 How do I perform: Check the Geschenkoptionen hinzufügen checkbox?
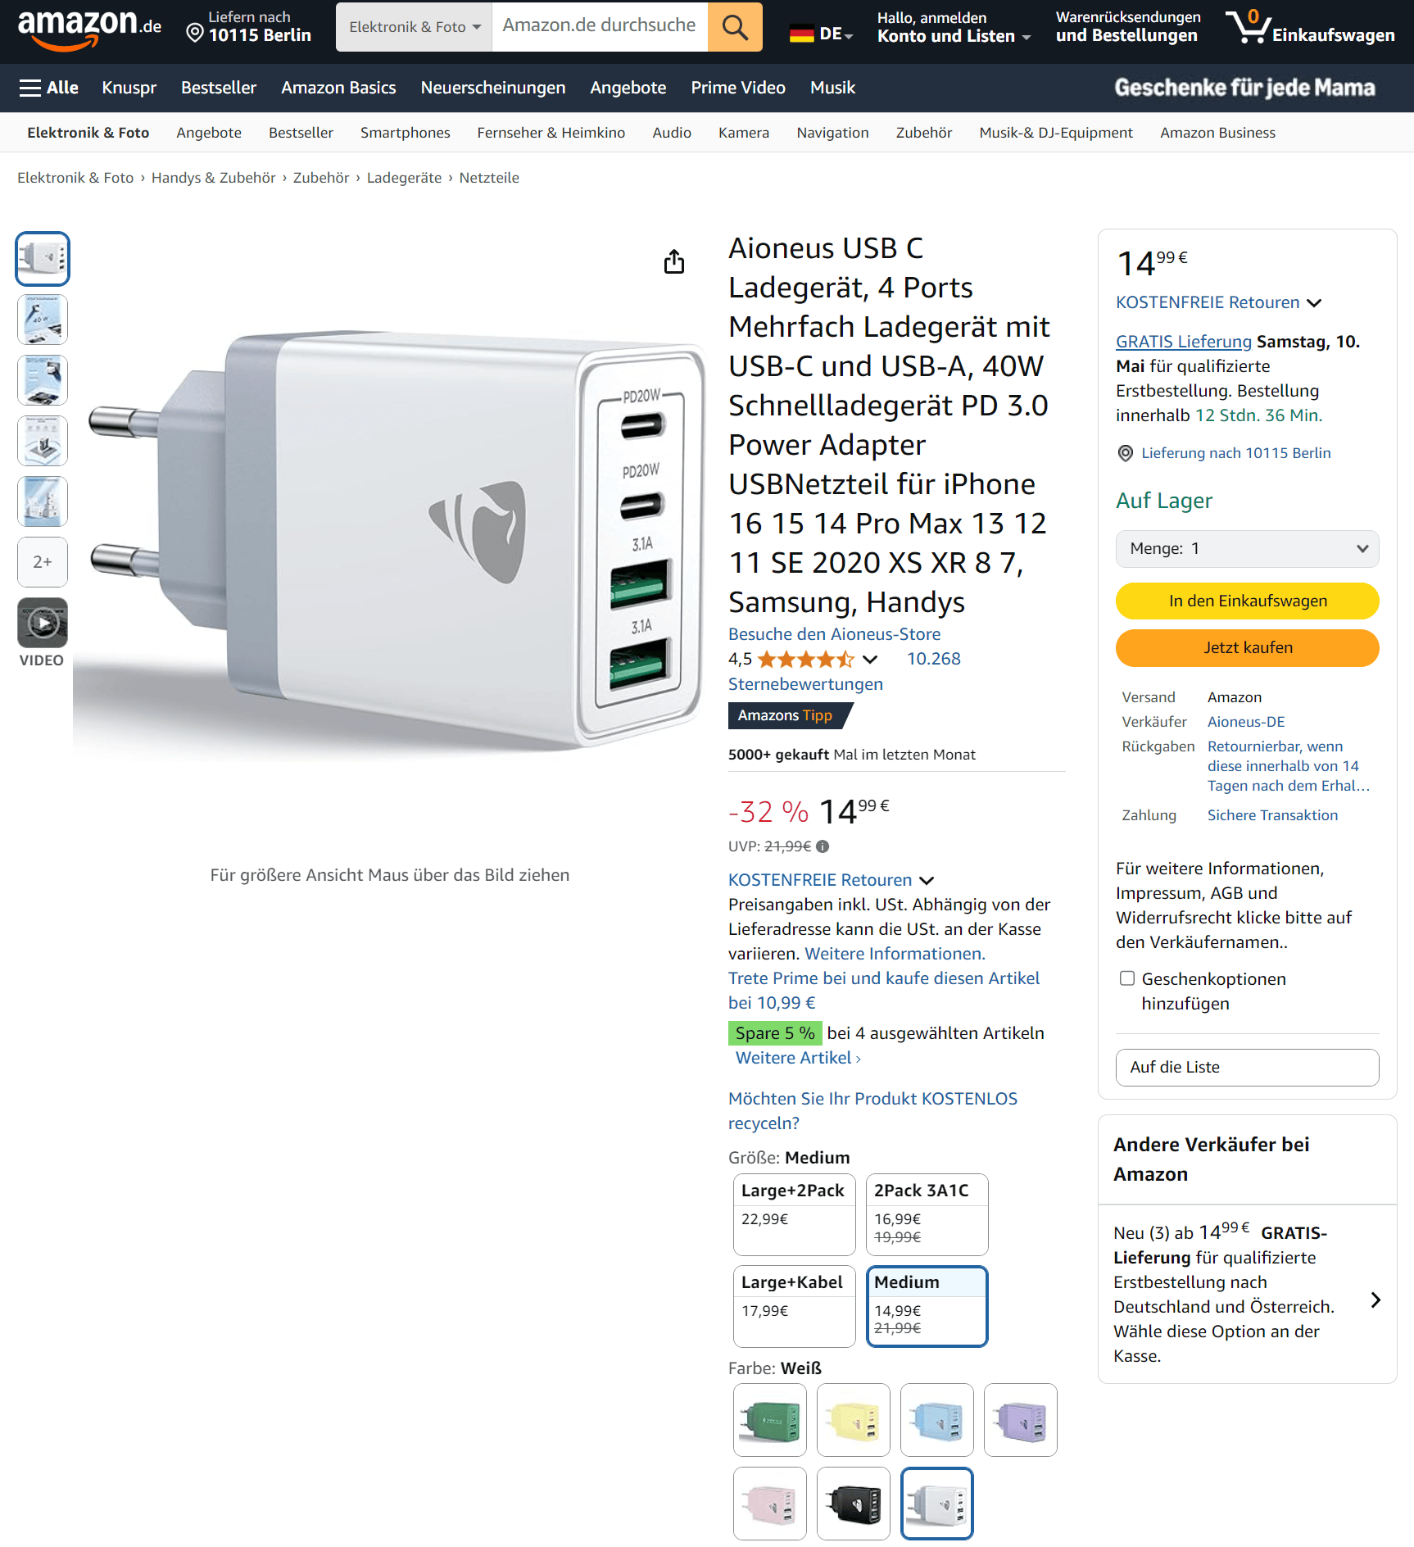pos(1127,978)
